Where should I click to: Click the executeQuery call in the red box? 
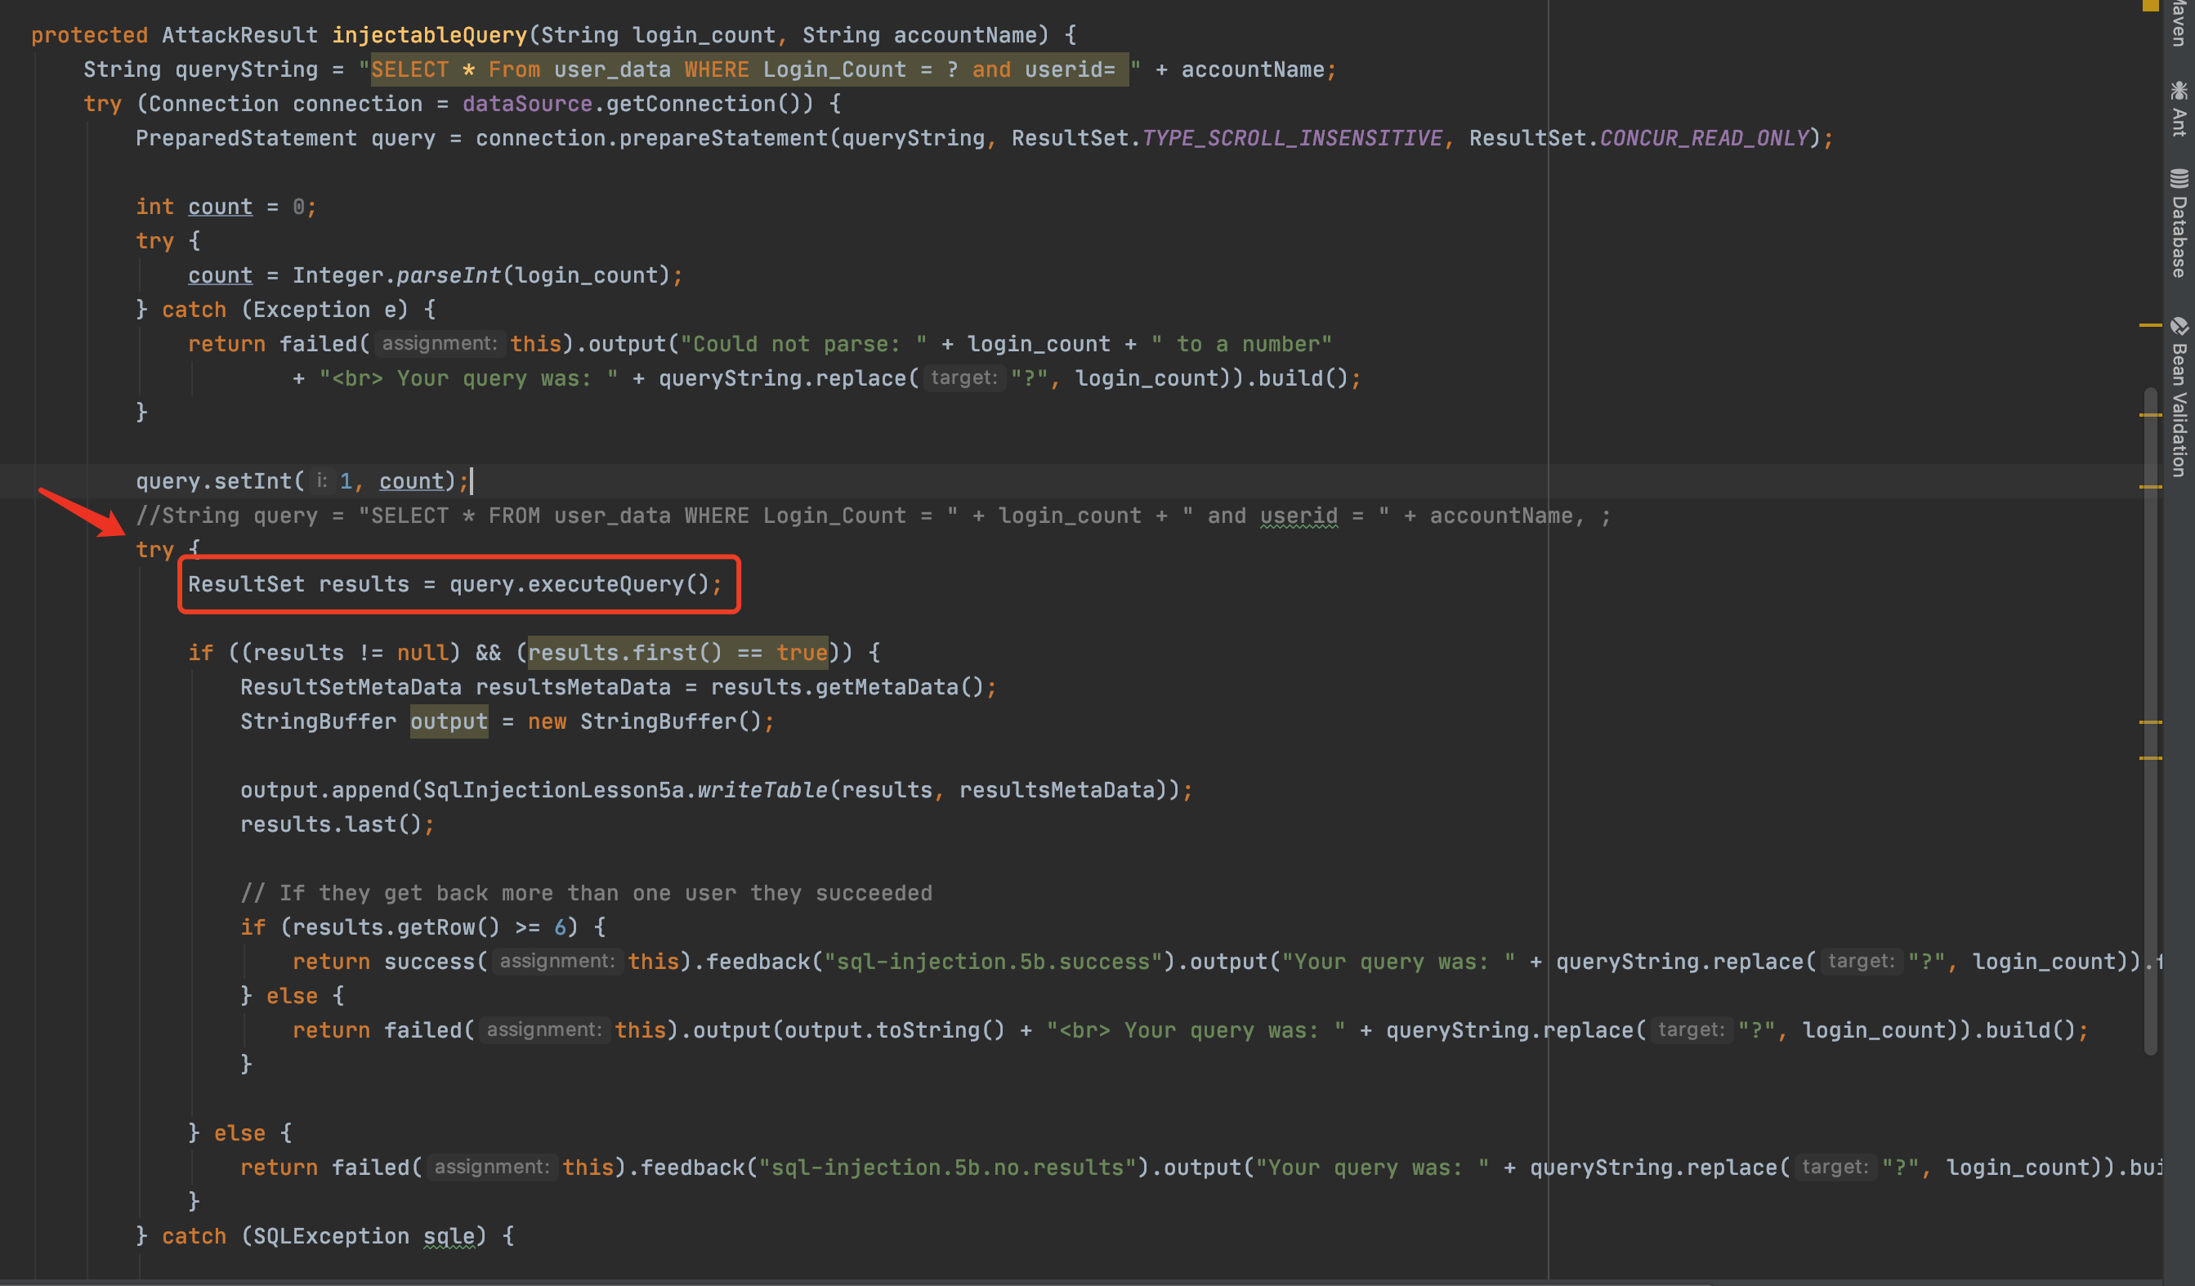[x=606, y=584]
